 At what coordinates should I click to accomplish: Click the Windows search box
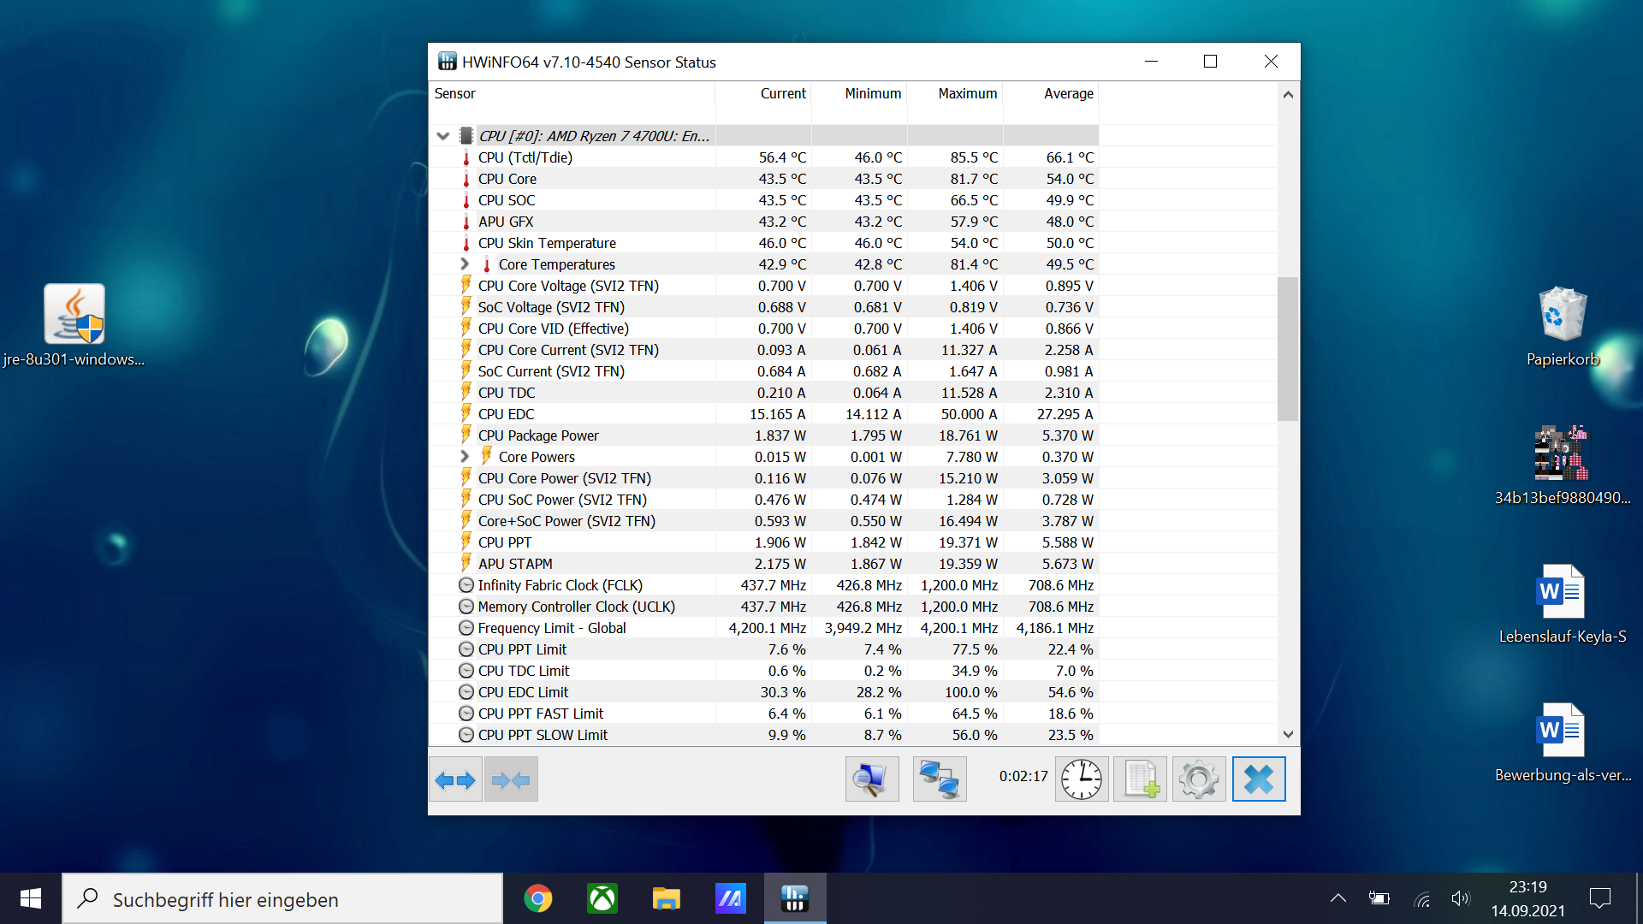point(282,899)
